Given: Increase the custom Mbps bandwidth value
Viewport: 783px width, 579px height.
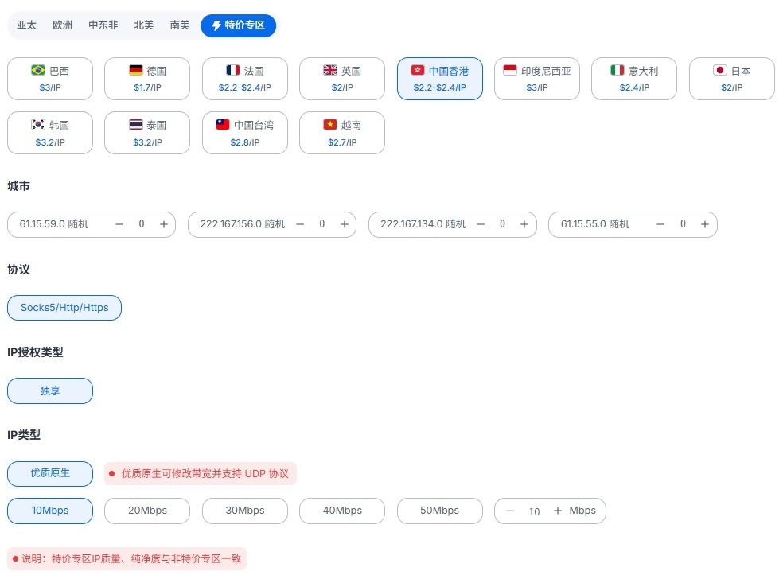Looking at the screenshot, I should 558,511.
